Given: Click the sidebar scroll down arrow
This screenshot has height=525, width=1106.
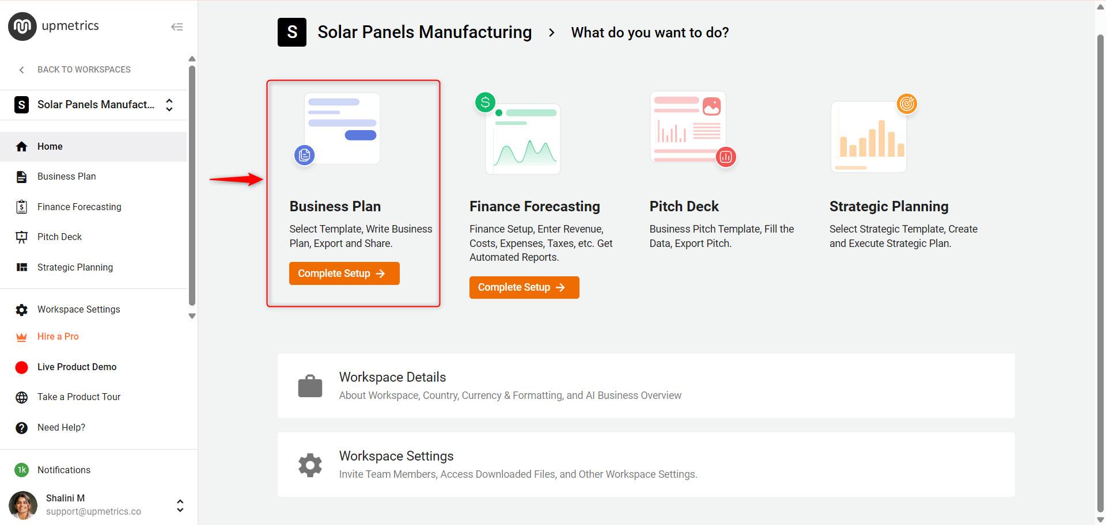Looking at the screenshot, I should tap(192, 316).
